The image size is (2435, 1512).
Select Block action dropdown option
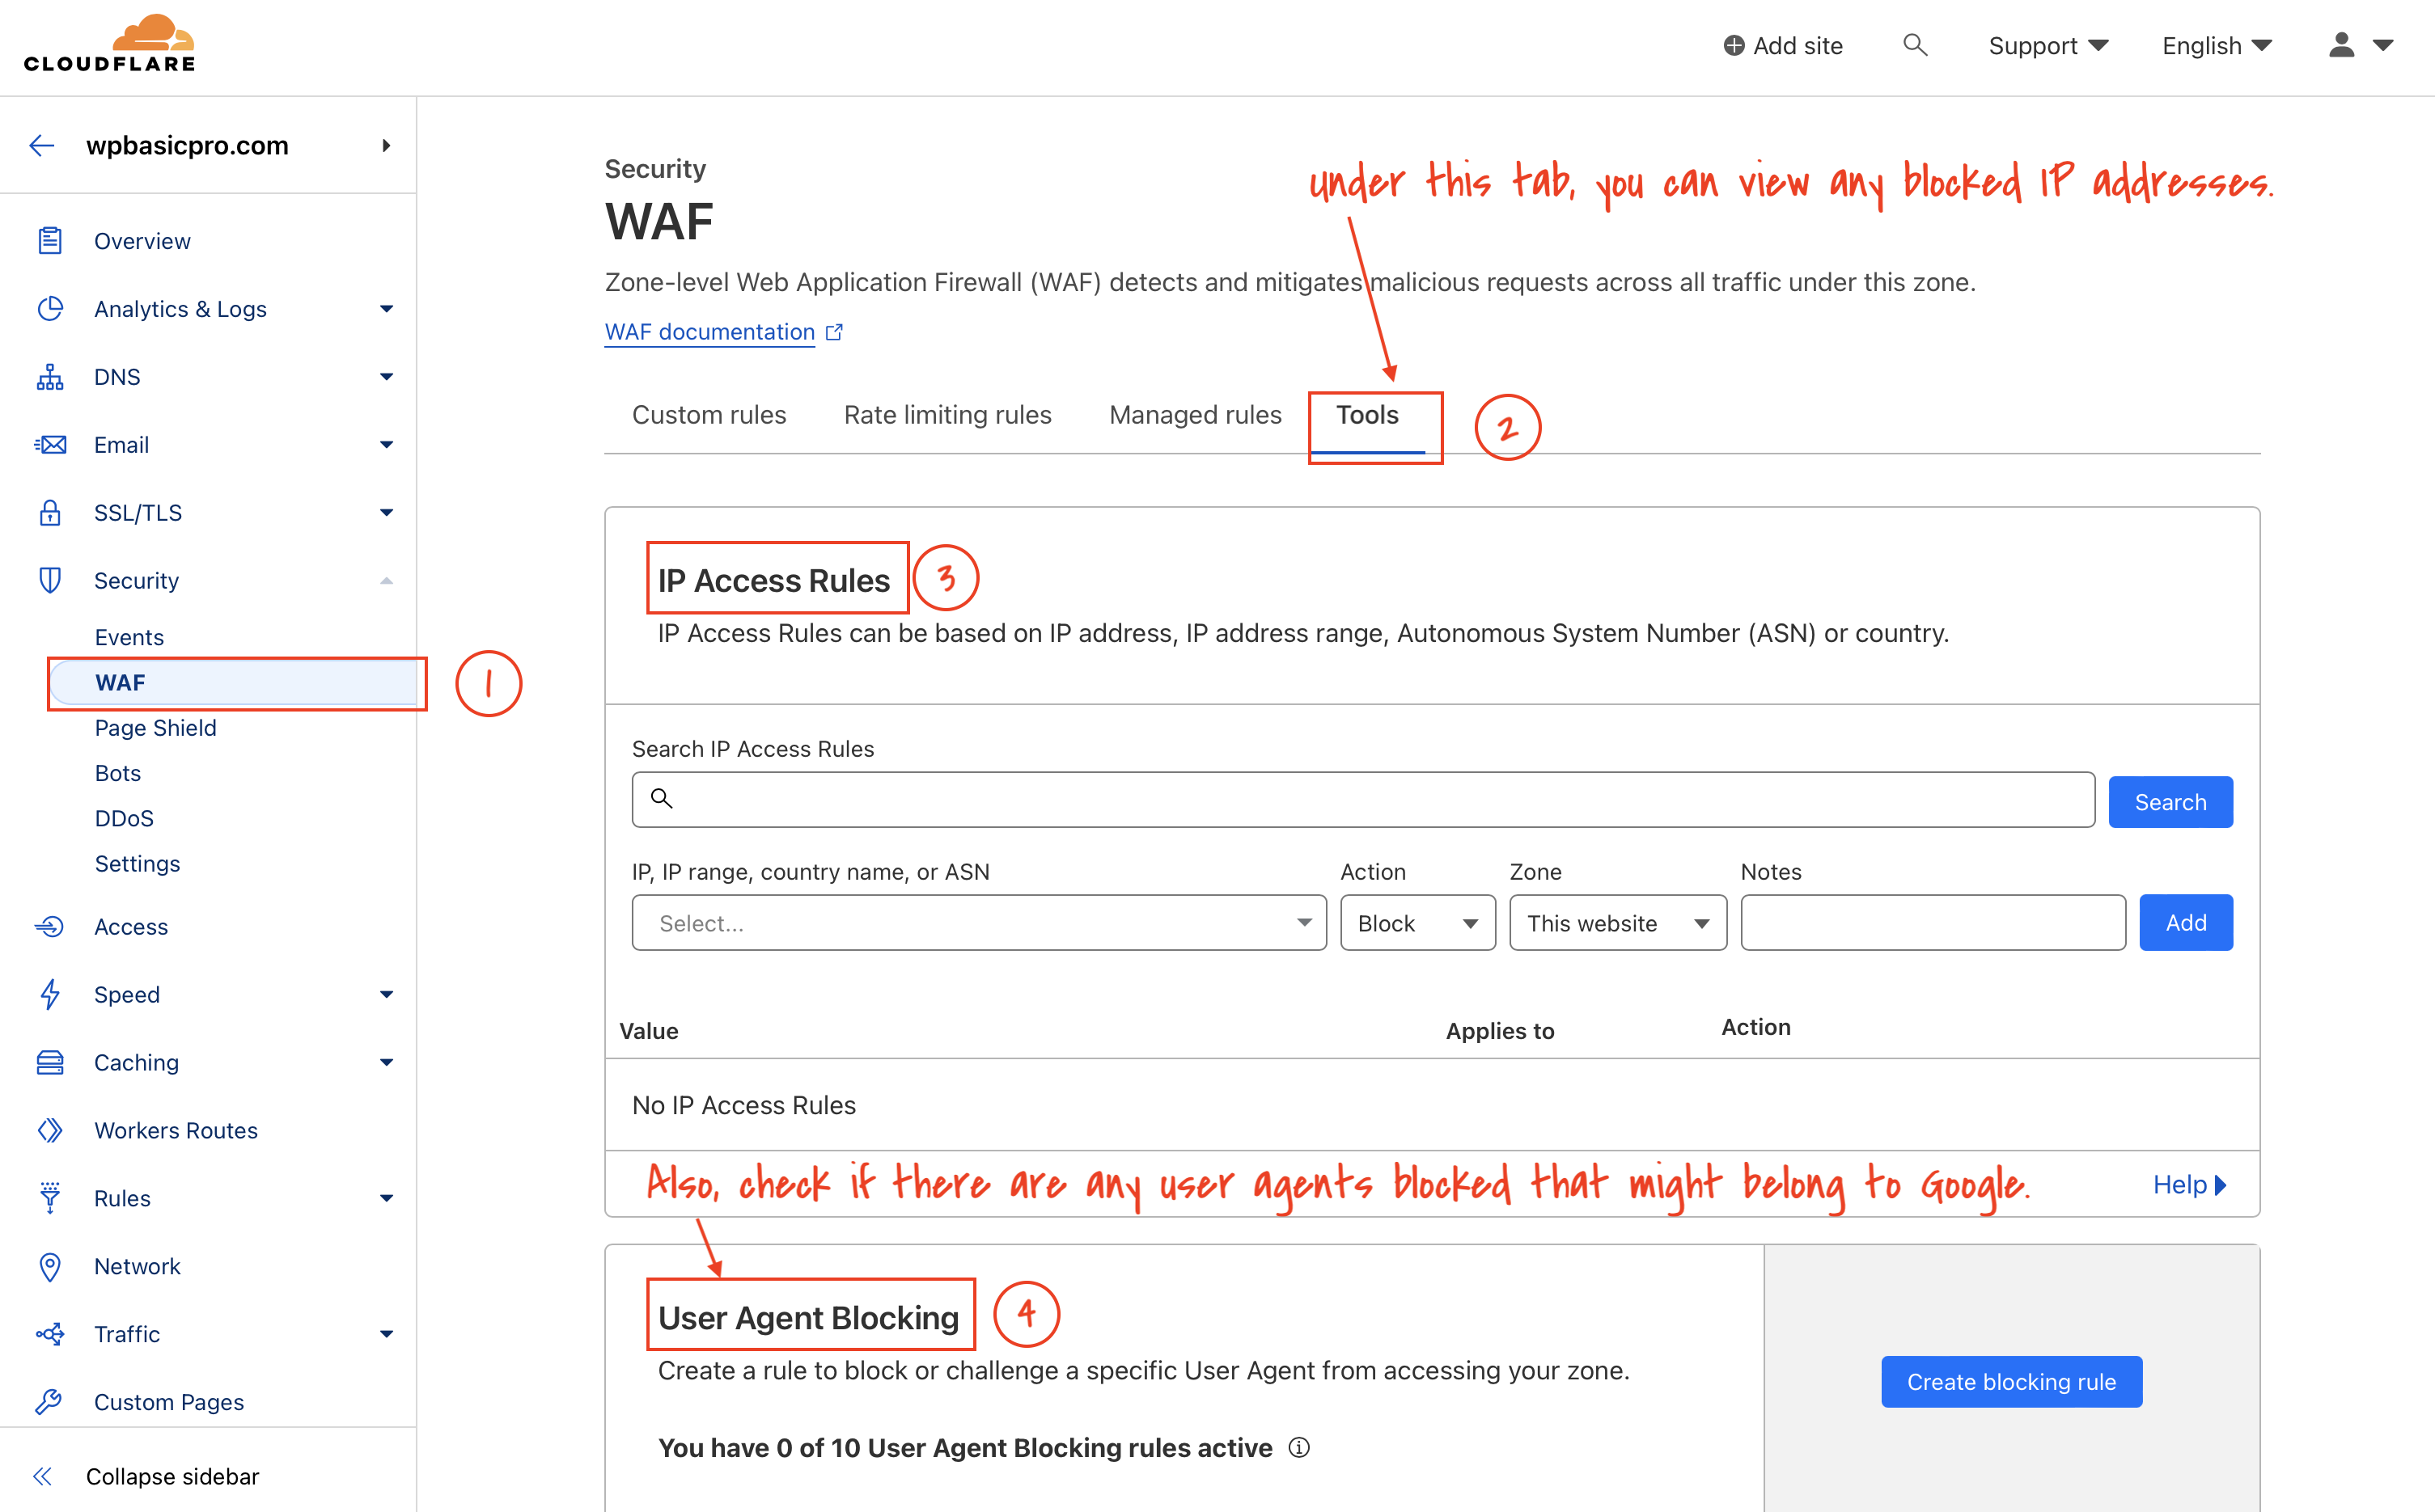[1416, 922]
